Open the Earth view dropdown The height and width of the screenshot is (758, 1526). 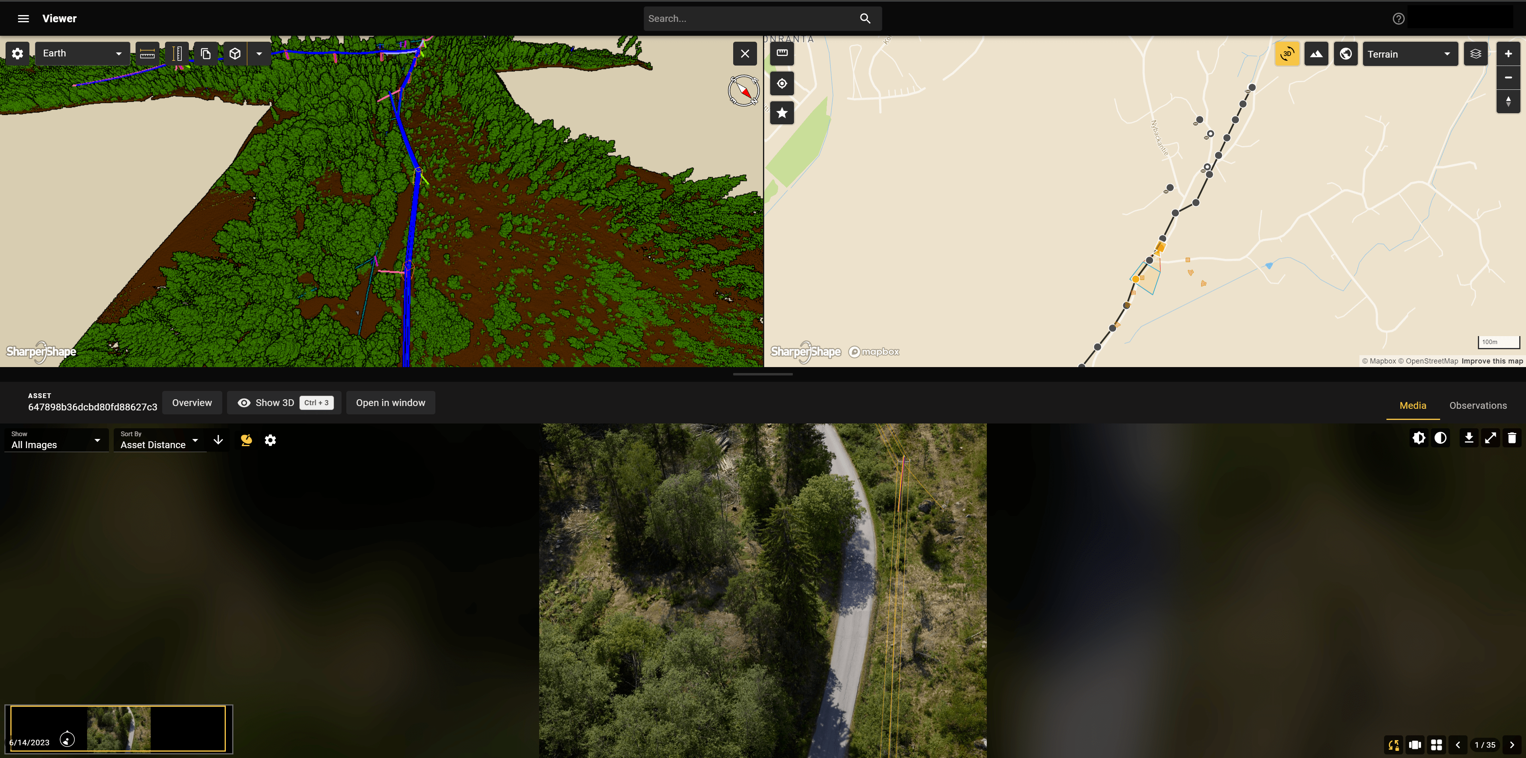coord(82,53)
